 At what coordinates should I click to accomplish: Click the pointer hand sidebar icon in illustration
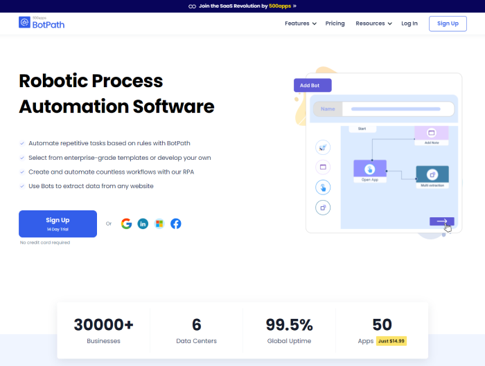(323, 187)
